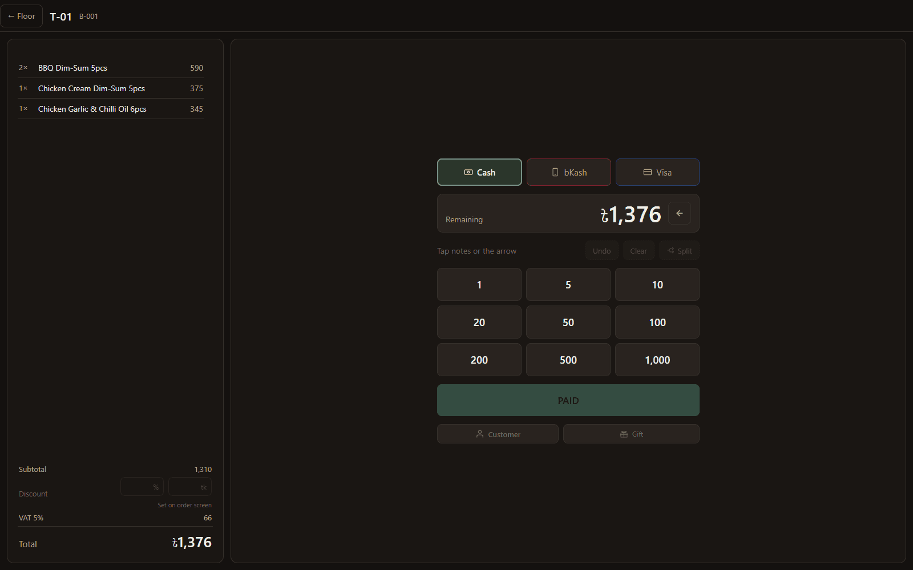The image size is (913, 570).
Task: Tap the 1 taka note
Action: 479,284
